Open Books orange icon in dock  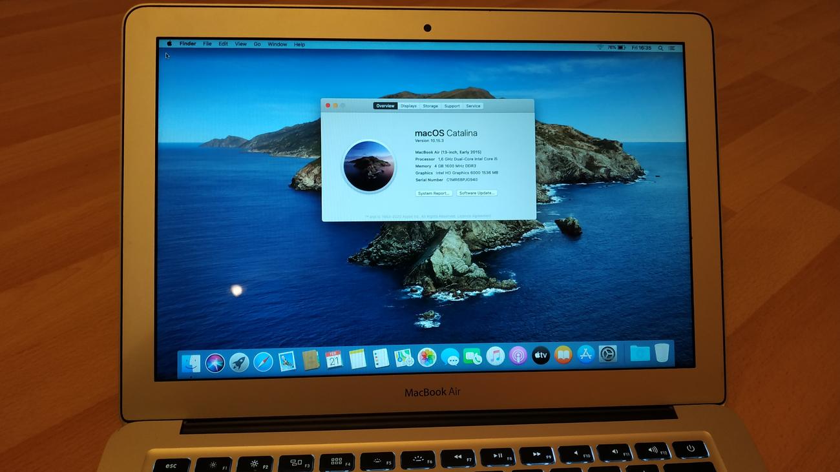click(x=563, y=354)
